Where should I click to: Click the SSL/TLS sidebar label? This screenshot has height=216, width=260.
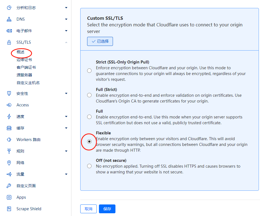click(24, 42)
